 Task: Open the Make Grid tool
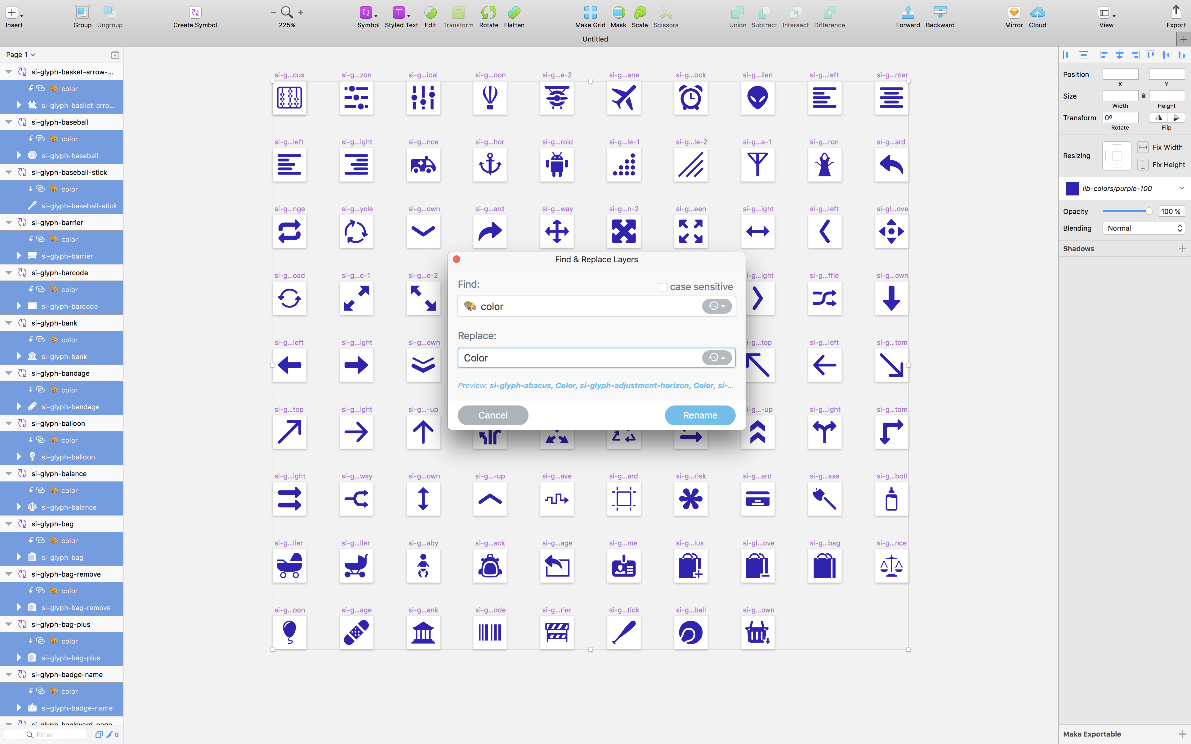(590, 16)
